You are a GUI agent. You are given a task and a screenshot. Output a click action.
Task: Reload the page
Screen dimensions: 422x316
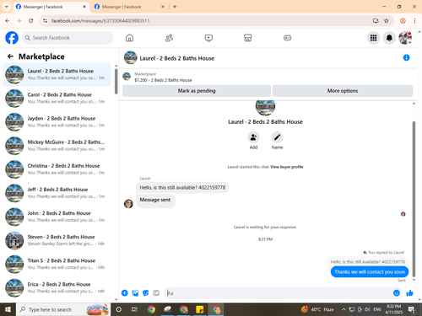31,20
